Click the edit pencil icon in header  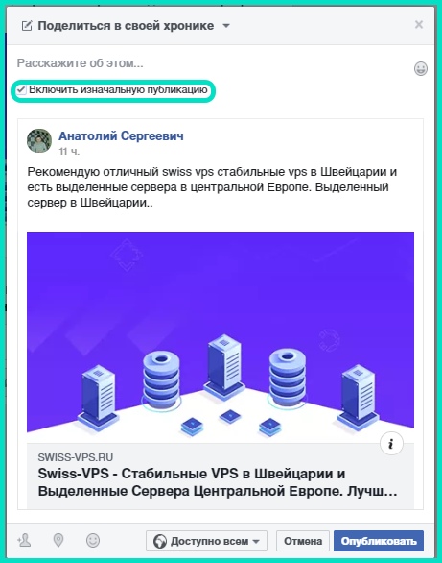click(27, 26)
